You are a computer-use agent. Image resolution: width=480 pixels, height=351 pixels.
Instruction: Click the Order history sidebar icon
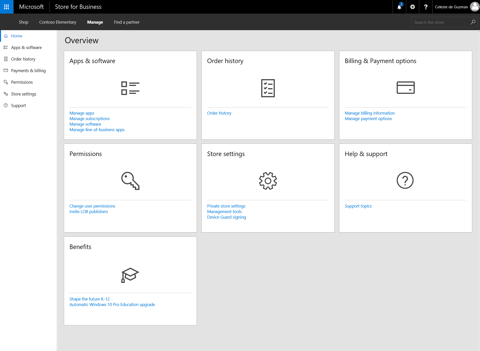(6, 59)
